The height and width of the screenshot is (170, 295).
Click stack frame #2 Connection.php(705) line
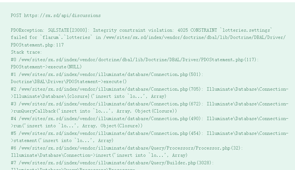150,89
